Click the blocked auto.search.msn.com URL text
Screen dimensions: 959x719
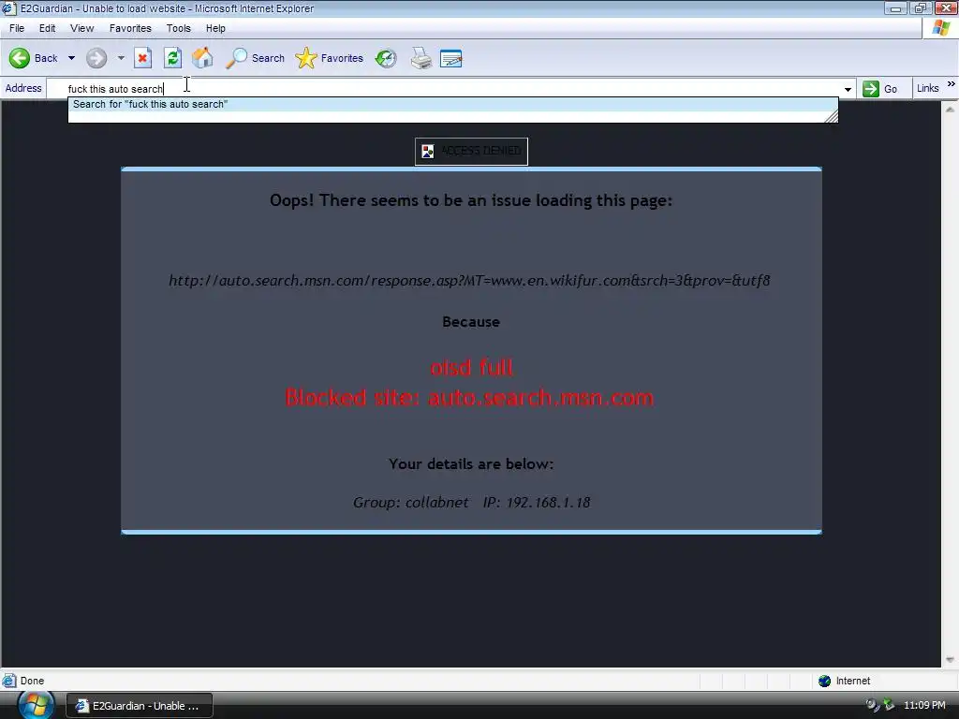coord(469,280)
